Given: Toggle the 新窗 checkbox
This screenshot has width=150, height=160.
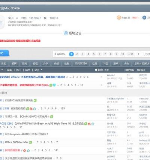Looking at the screenshot, I should click(96, 70).
